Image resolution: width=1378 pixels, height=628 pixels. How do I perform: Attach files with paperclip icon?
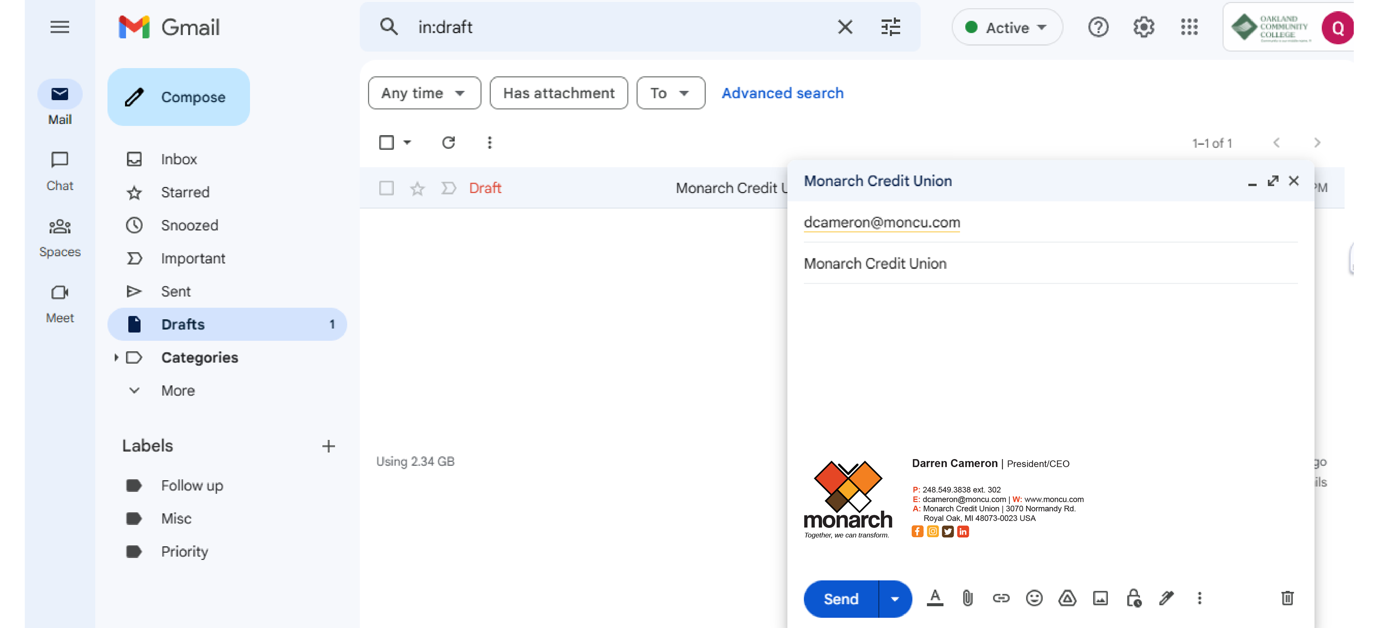pyautogui.click(x=968, y=598)
